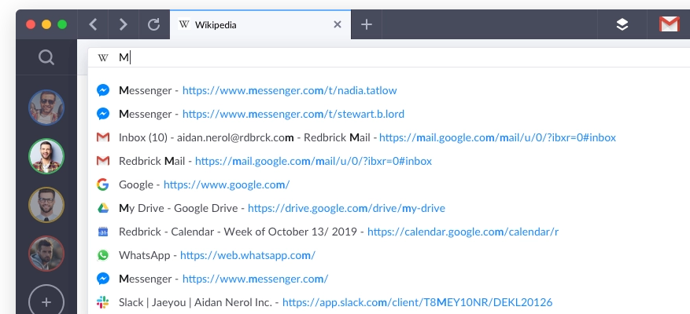Viewport: 690px width, 314px height.
Task: Click the forward navigation arrow
Action: coord(124,24)
